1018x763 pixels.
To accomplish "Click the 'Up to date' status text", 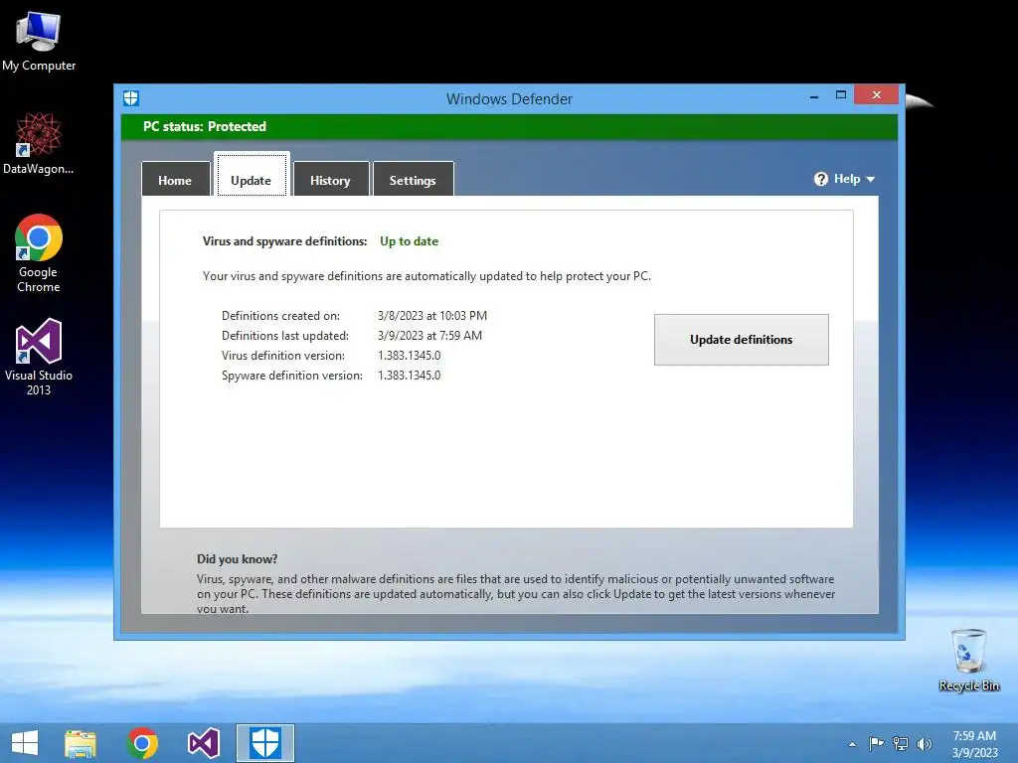I will pyautogui.click(x=409, y=241).
